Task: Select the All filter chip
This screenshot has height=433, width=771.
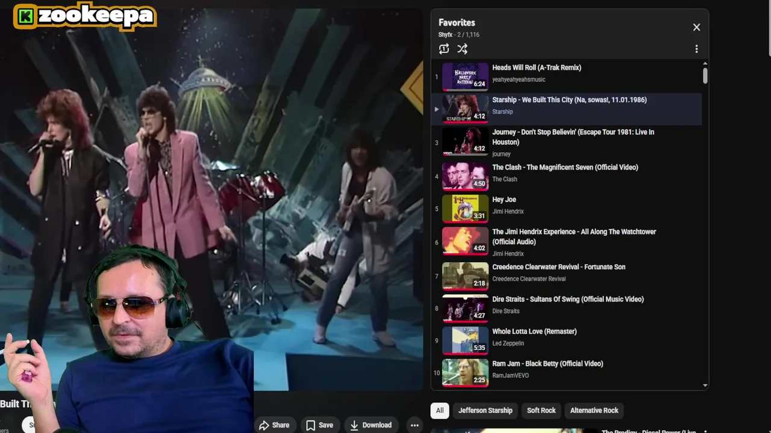Action: [440, 410]
